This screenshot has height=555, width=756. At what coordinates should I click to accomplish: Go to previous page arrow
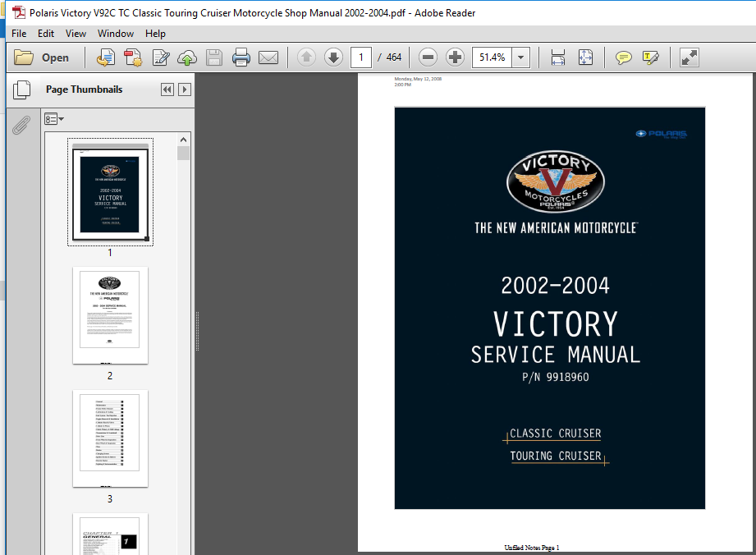[x=306, y=57]
